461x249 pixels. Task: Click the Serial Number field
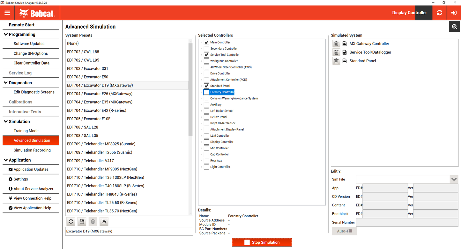[407, 222]
